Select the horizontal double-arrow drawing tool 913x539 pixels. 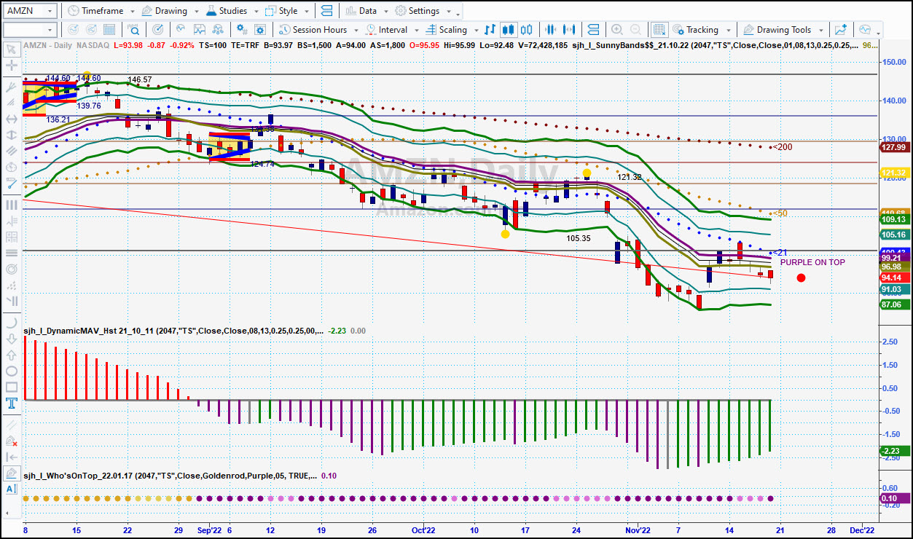12,119
